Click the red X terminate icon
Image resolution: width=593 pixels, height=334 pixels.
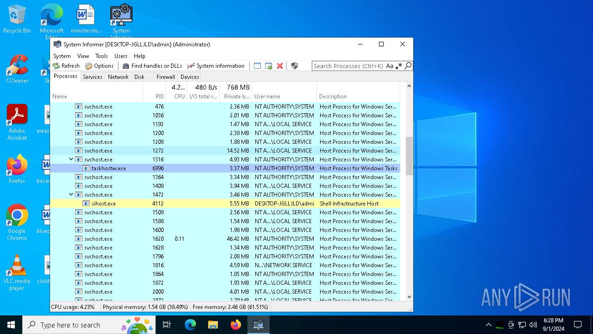pos(280,66)
